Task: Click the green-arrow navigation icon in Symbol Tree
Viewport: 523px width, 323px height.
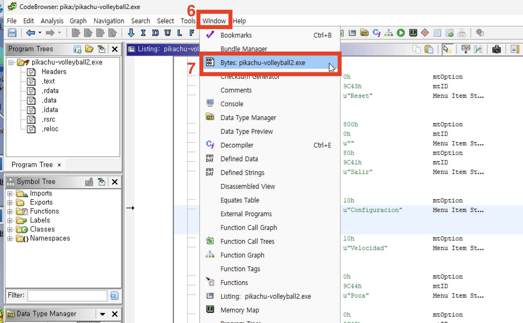Action: point(102,182)
